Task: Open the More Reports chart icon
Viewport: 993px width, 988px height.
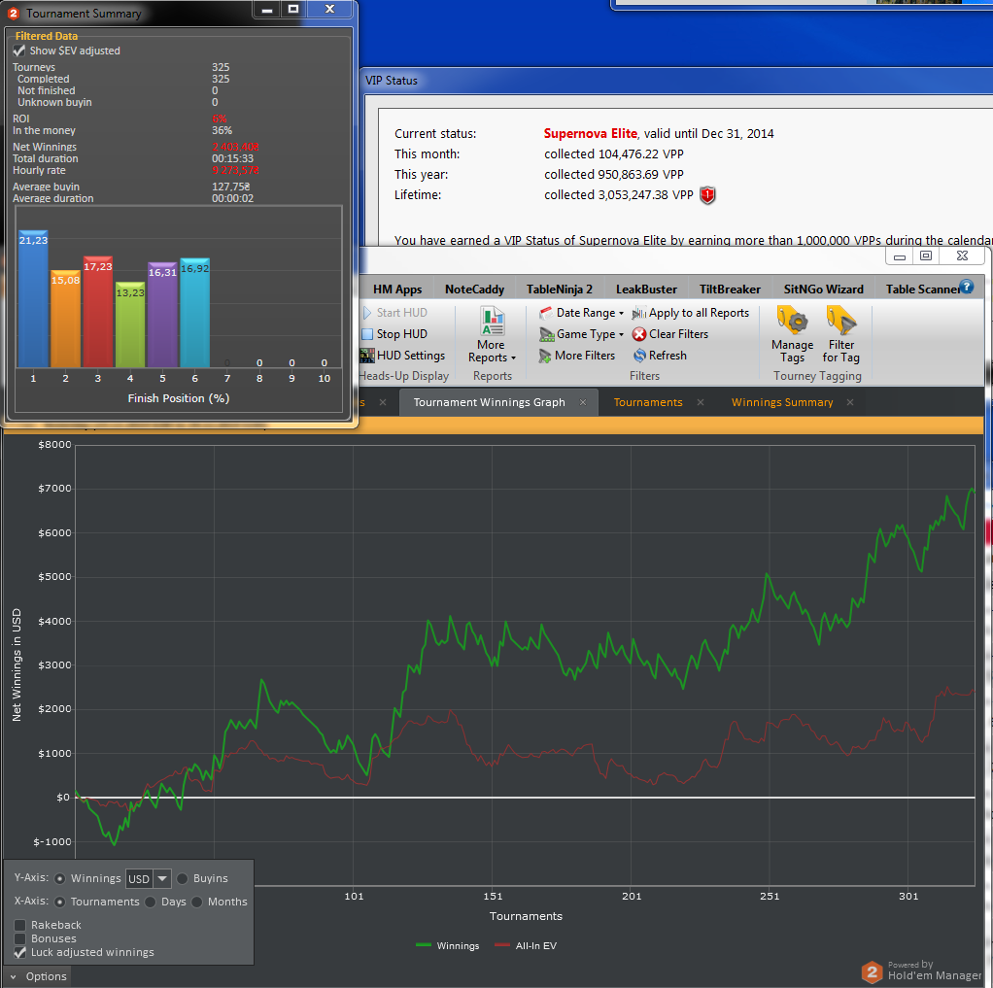Action: pos(492,322)
